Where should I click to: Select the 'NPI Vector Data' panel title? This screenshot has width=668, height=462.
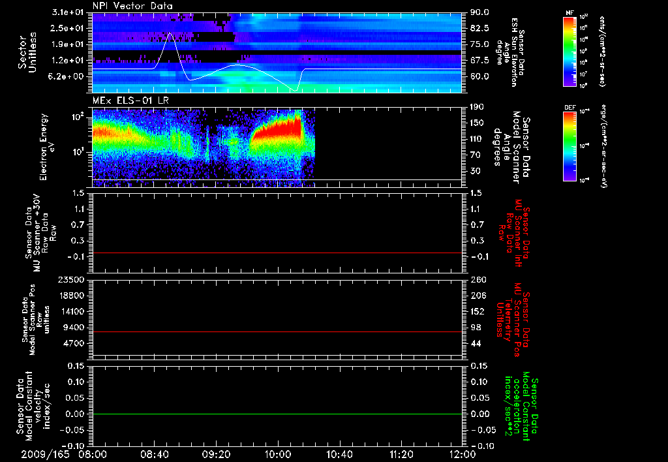(132, 6)
